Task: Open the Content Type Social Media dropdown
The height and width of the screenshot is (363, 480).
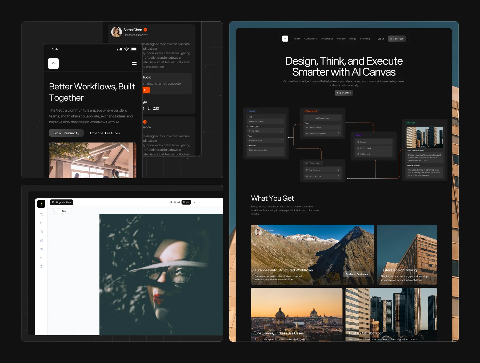Action: tap(266, 131)
